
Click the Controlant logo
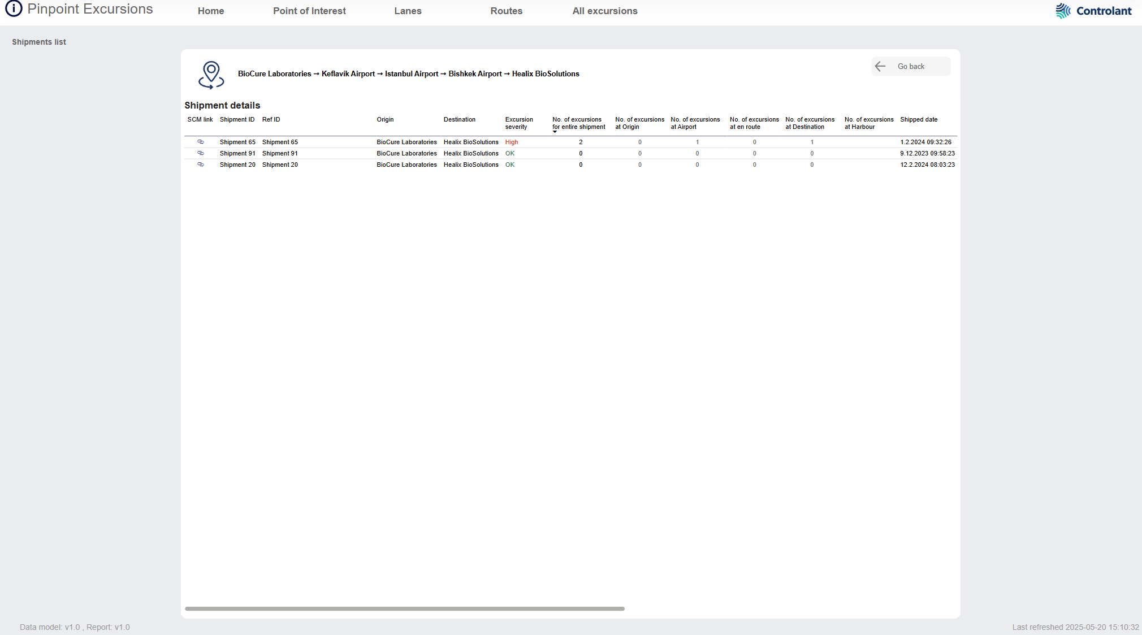1093,11
